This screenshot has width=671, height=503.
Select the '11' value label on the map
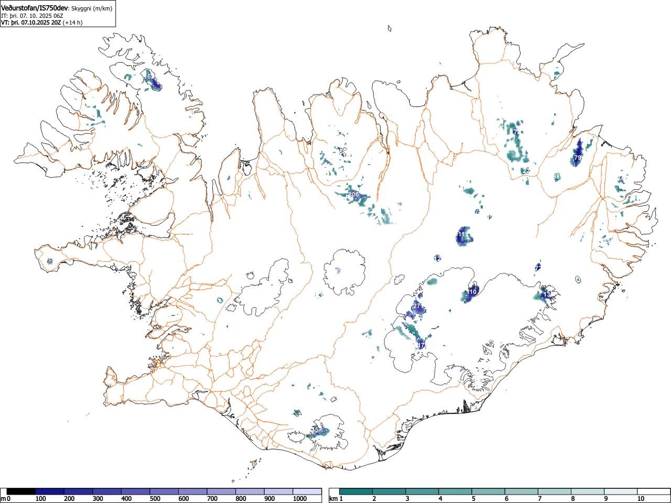point(461,234)
